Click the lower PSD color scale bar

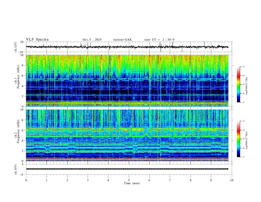(238, 139)
